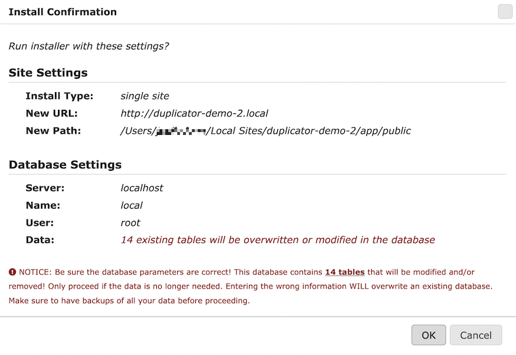The width and height of the screenshot is (516, 355).
Task: Confirm the install with OK
Action: pyautogui.click(x=429, y=335)
